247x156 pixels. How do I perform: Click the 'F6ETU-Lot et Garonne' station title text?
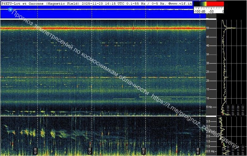pyautogui.click(x=22, y=3)
